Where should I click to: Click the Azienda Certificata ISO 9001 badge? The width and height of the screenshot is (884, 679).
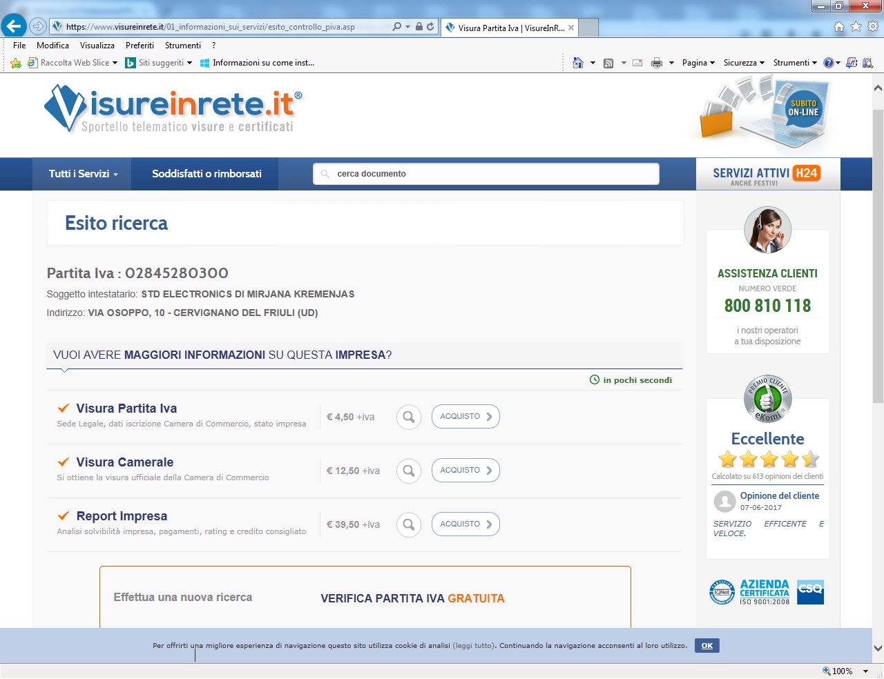[767, 592]
